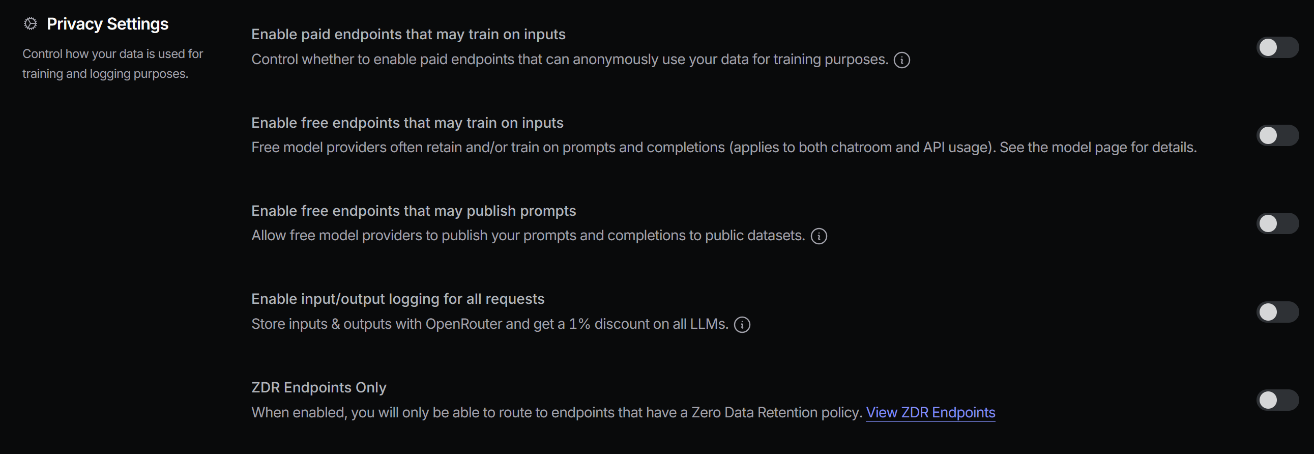The image size is (1314, 454).
Task: Click the 'ZDR Endpoints Only' title text
Action: tap(319, 388)
